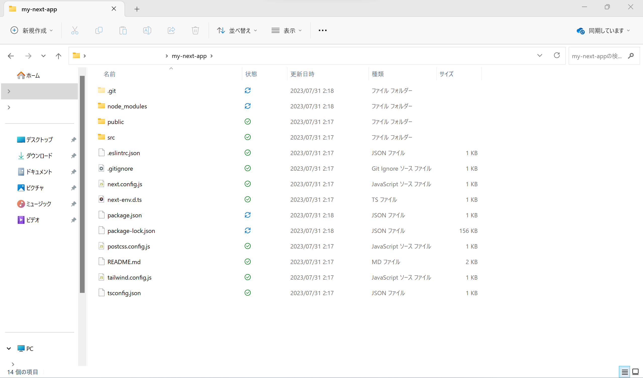Switch to details view layout icon
This screenshot has width=643, height=378.
pyautogui.click(x=625, y=372)
